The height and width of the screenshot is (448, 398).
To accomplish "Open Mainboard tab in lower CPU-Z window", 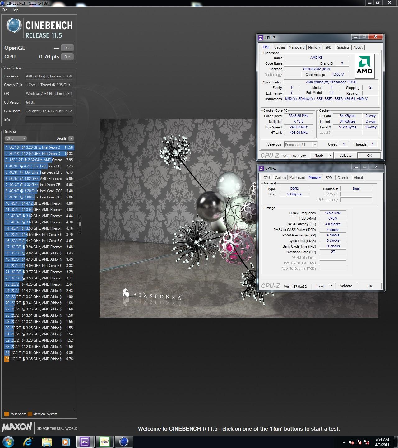I will tap(297, 178).
